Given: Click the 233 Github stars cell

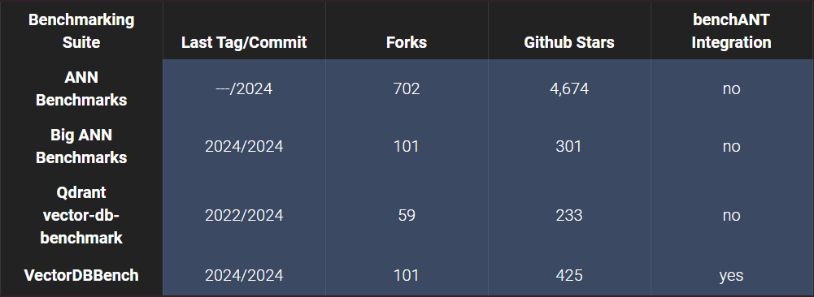Looking at the screenshot, I should [569, 215].
